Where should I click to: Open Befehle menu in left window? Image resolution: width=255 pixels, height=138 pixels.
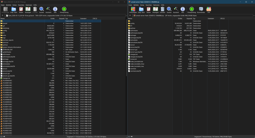8,5
